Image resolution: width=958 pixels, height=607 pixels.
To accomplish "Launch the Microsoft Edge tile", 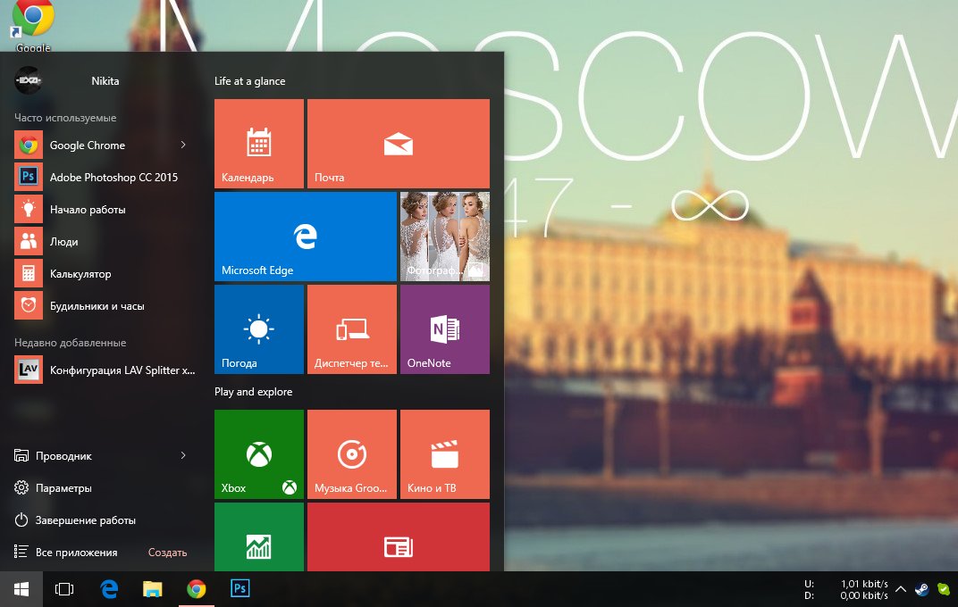I will tap(305, 237).
